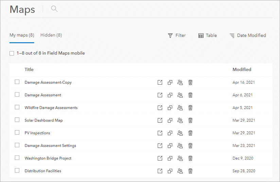The image size is (280, 182).
Task: Open the Wildfire Damage Assessments title link
Action: tap(51, 107)
